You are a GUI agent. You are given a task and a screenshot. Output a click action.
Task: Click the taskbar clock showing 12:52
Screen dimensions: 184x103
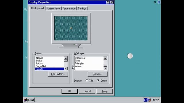pos(156,100)
